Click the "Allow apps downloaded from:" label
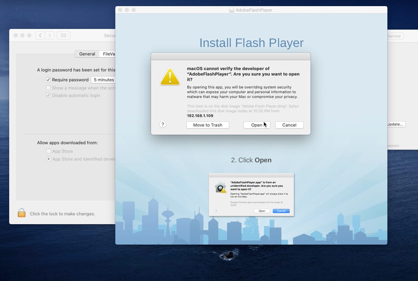The image size is (418, 281). [67, 143]
